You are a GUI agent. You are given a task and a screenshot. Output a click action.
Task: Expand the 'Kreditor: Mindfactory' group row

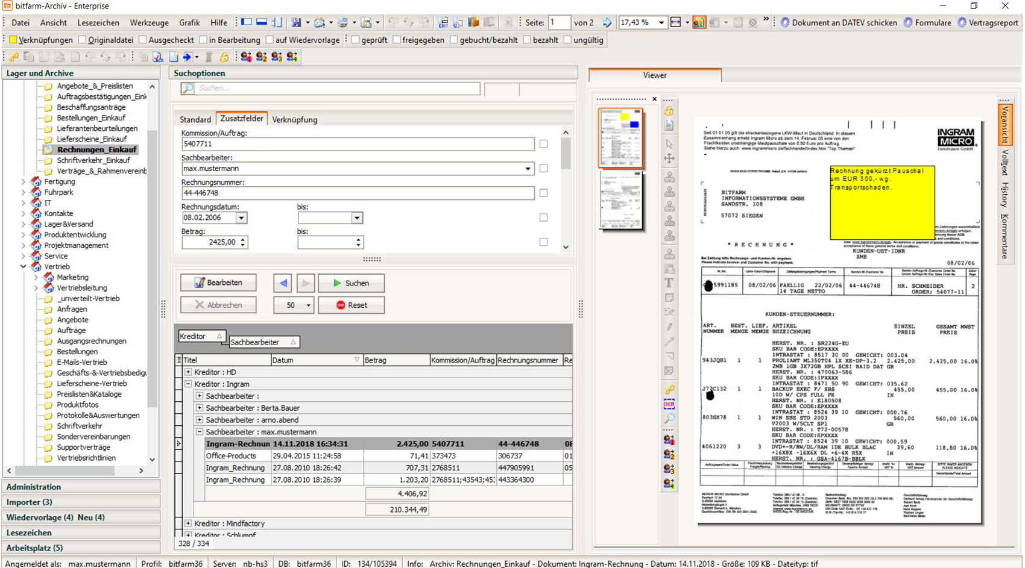pyautogui.click(x=188, y=523)
